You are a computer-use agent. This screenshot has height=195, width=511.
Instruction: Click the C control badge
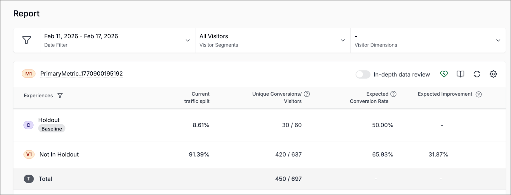pos(28,125)
